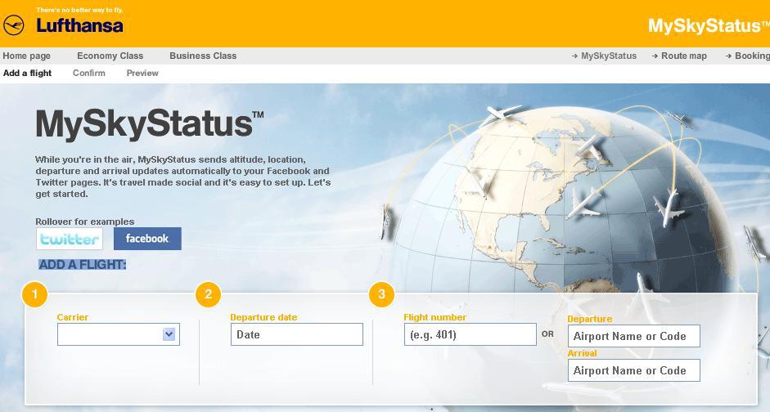Click the large MySkyStatus page heading
This screenshot has width=770, height=412.
click(149, 124)
